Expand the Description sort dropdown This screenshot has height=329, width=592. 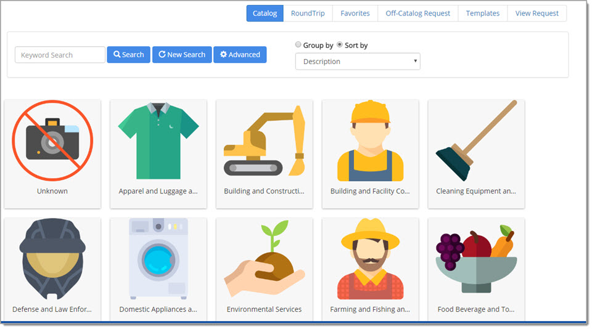click(x=358, y=62)
